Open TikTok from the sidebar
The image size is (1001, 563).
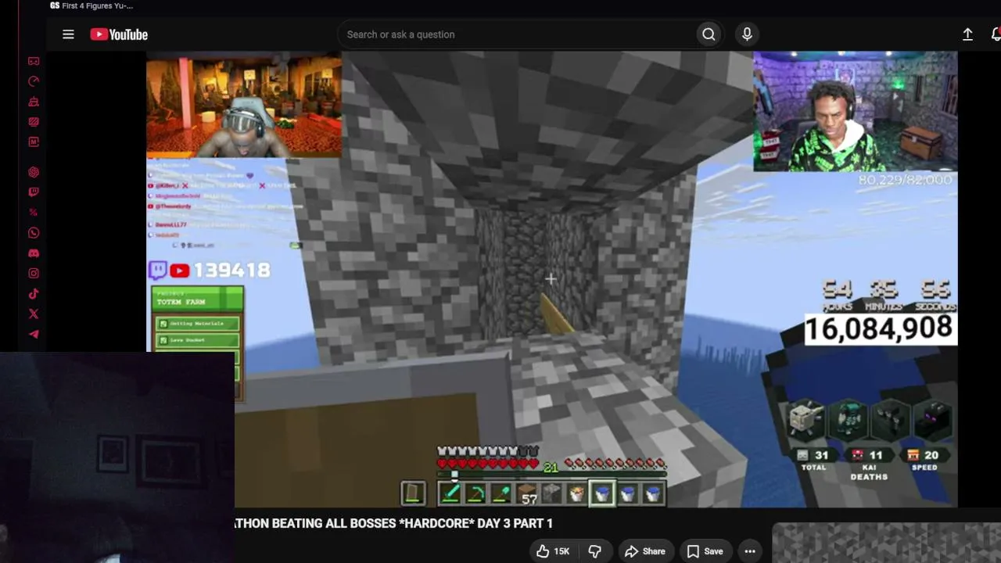tap(34, 294)
